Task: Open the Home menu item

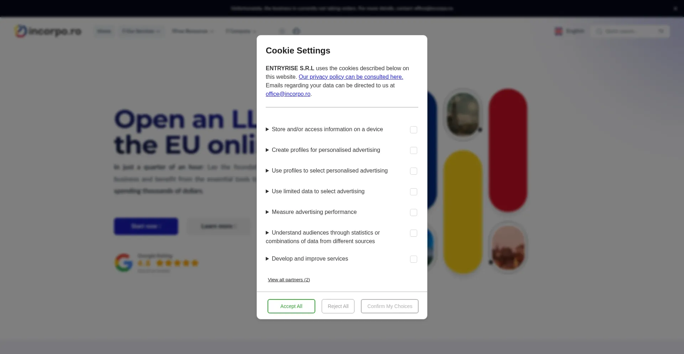Action: [104, 31]
